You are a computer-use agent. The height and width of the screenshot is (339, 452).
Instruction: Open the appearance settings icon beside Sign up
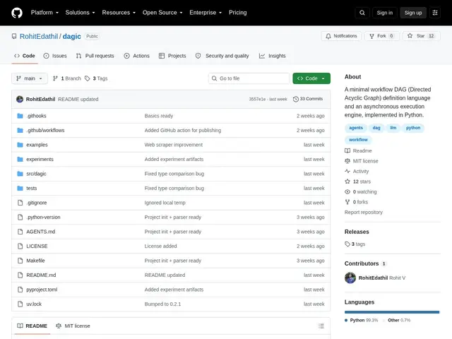point(435,13)
